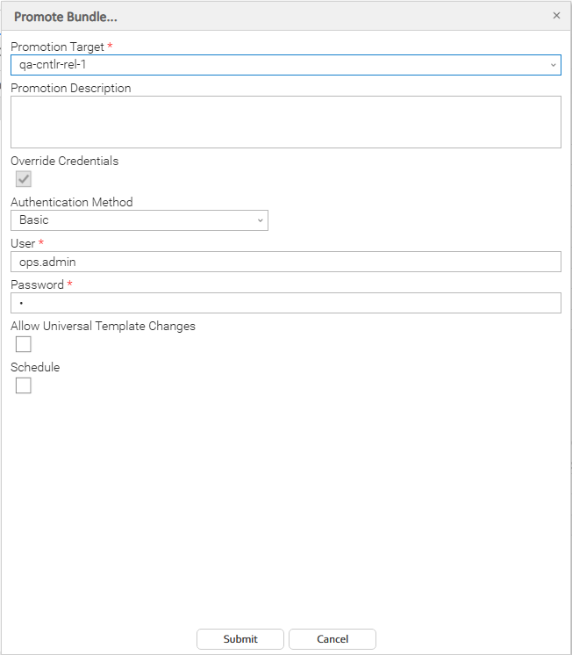Enable the Schedule checkbox

[x=24, y=385]
